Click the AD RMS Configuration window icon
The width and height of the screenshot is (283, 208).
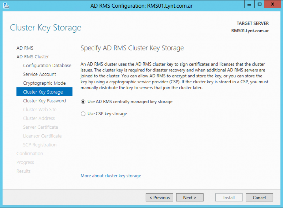point(6,5)
